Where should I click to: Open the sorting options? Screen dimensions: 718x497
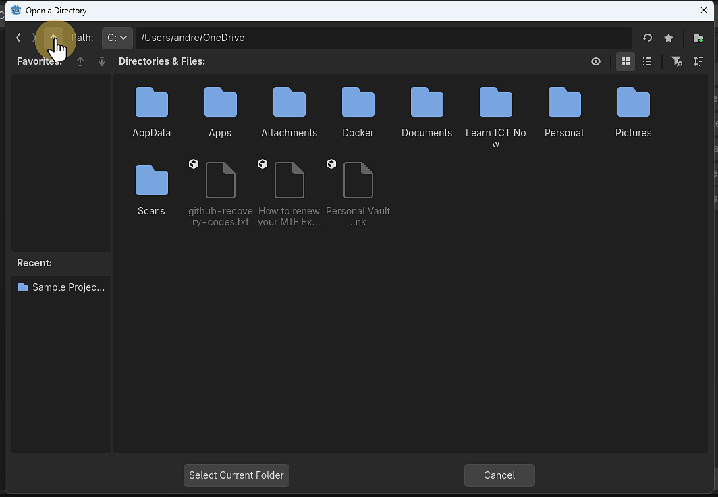point(698,61)
